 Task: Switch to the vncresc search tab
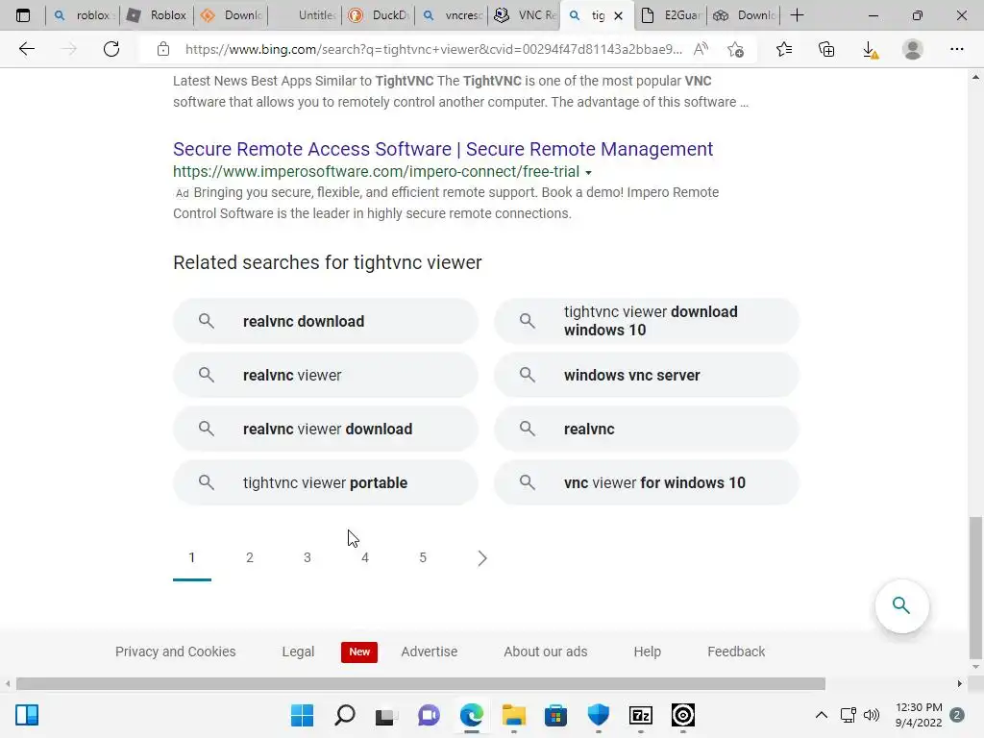[x=454, y=15]
